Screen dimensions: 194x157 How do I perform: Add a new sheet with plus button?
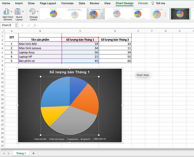[33, 153]
